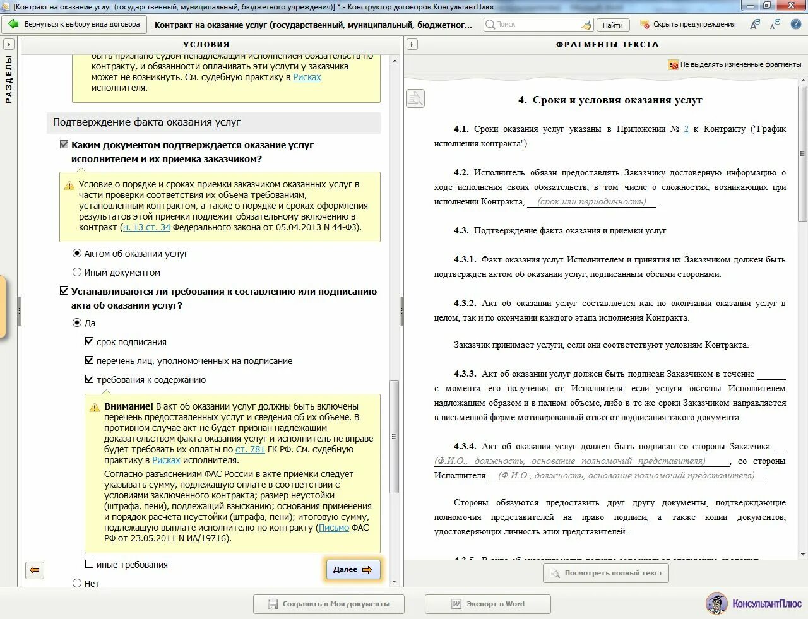808x619 pixels.
Task: Uncheck 'требования к содержанию' checkbox
Action: 89,379
